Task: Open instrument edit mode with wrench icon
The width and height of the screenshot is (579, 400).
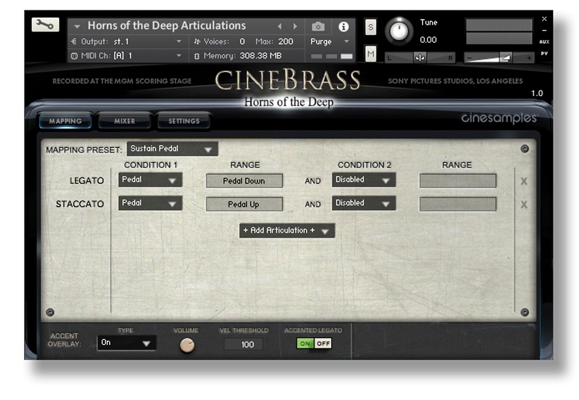Action: click(x=45, y=25)
